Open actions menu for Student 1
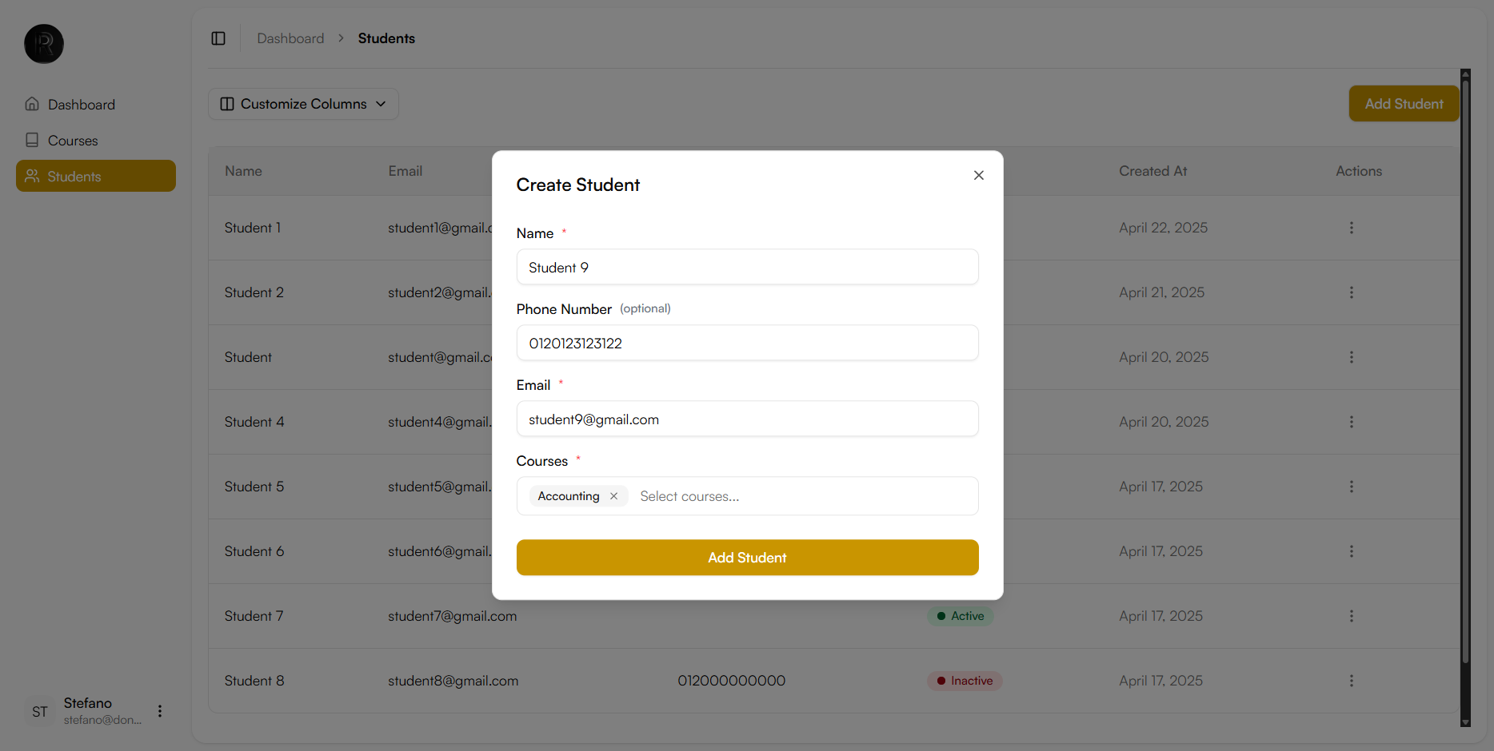1494x751 pixels. point(1351,228)
